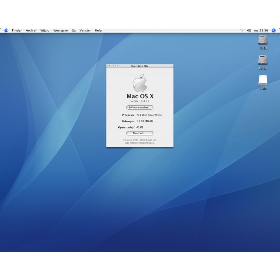Click the Opstartschijf 40 GB value
Screen dimensions: 280x280
point(140,127)
